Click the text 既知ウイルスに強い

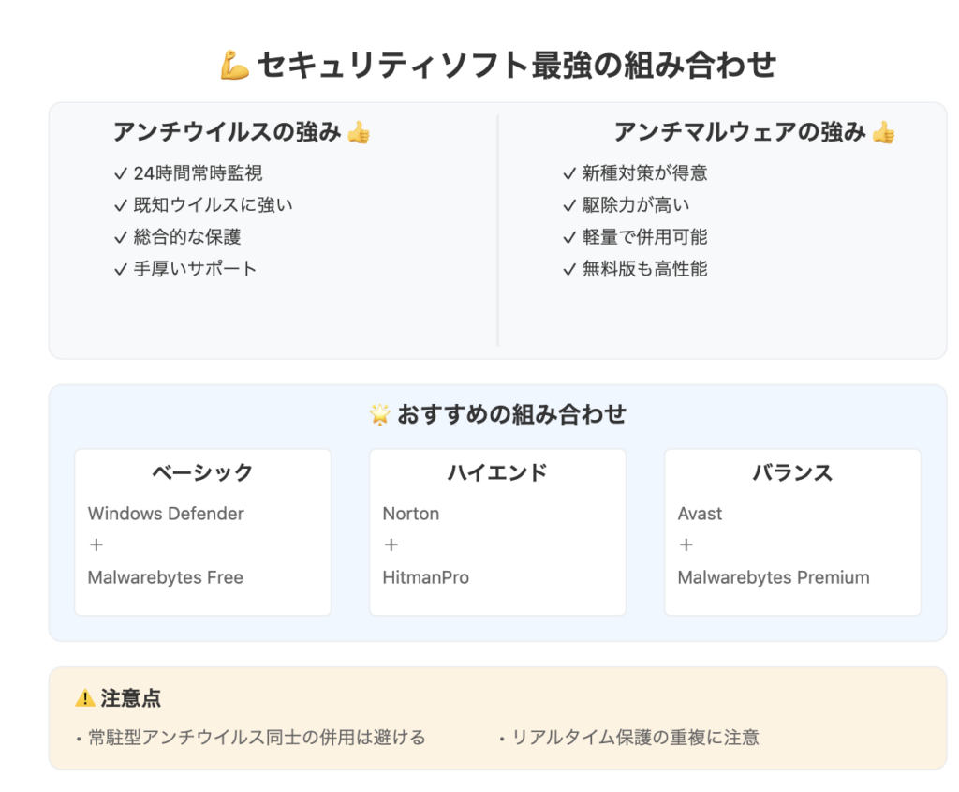(213, 205)
